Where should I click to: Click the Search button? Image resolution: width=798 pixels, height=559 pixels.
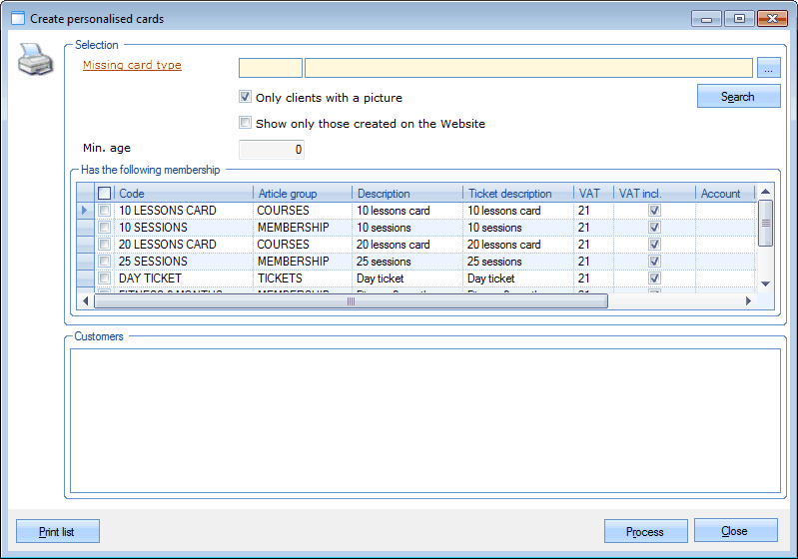[x=738, y=97]
